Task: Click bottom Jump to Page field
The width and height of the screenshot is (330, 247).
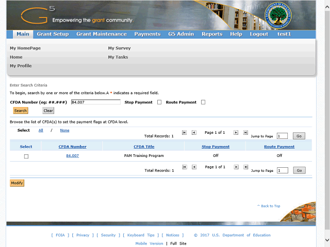Action: click(283, 170)
